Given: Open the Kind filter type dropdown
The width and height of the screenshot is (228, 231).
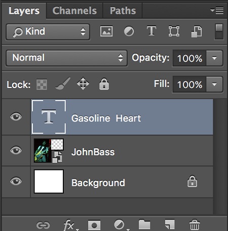Looking at the screenshot, I should (x=48, y=32).
